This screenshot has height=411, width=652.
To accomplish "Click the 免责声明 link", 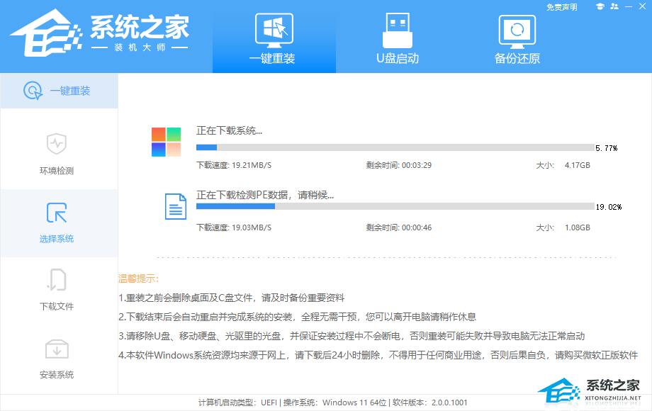I will (562, 7).
